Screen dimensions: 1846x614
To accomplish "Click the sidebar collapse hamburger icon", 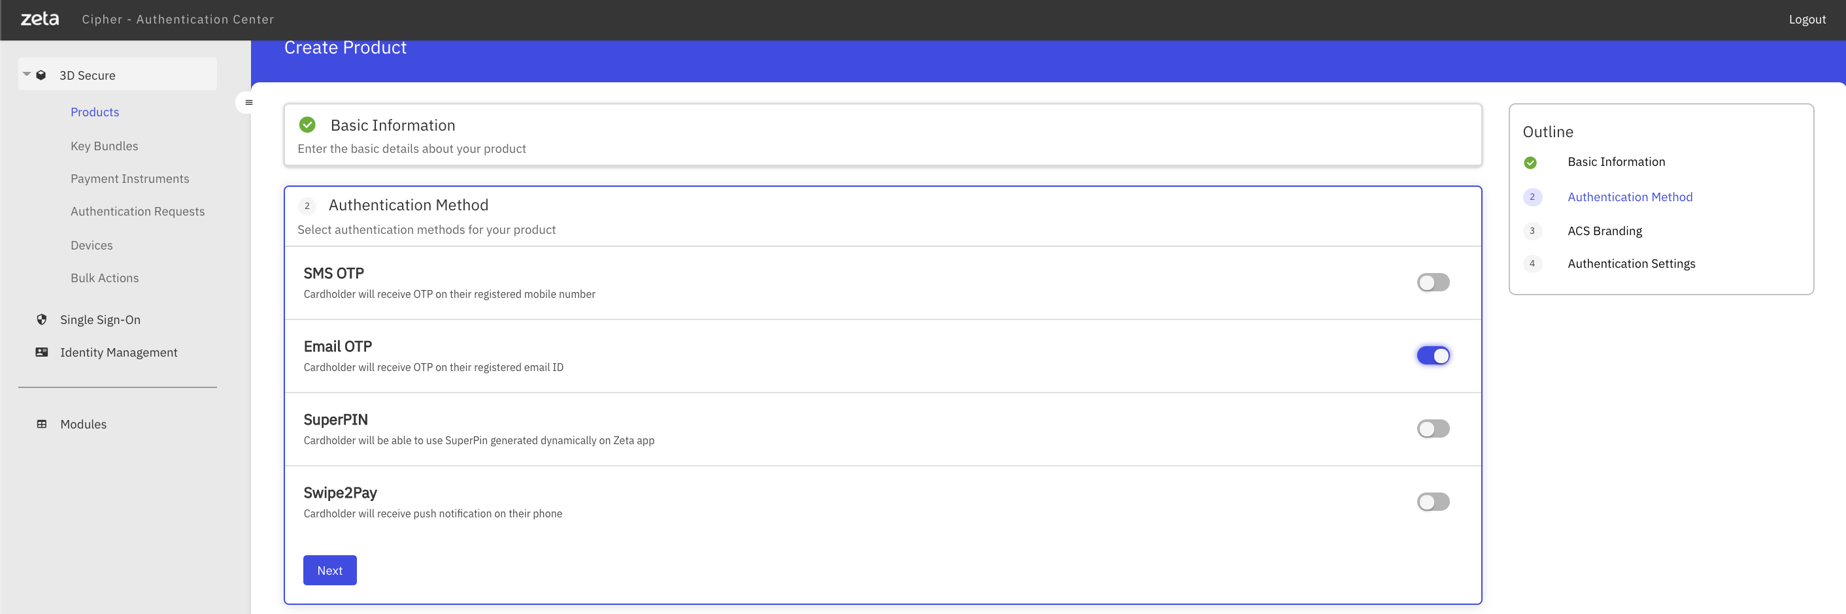I will tap(248, 103).
